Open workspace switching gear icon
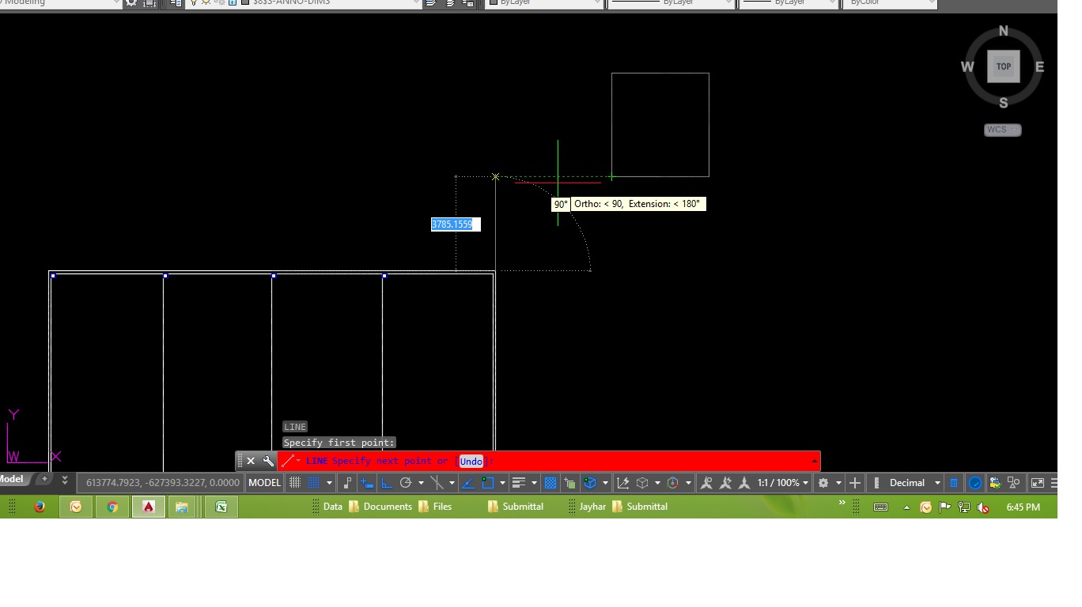 (823, 483)
